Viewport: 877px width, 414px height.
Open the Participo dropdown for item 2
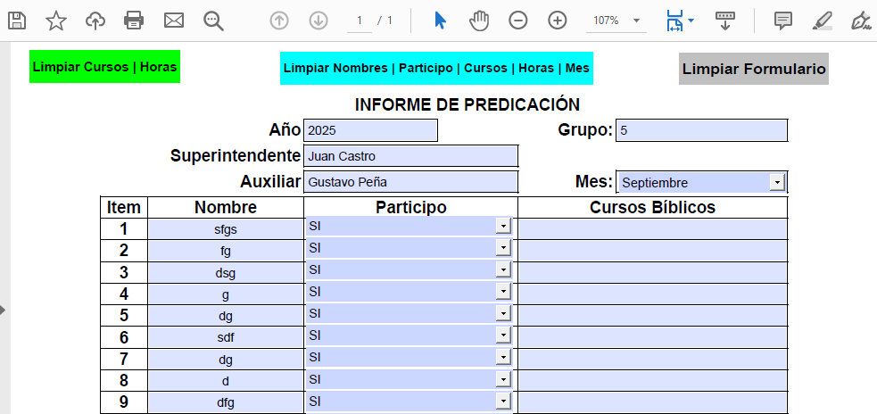[x=503, y=248]
